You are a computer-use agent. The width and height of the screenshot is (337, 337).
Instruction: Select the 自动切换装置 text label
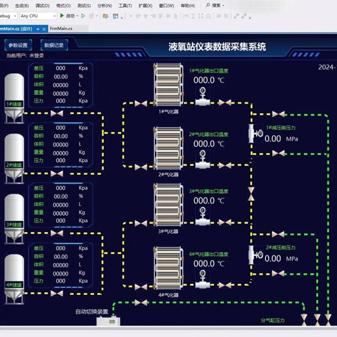point(91,312)
